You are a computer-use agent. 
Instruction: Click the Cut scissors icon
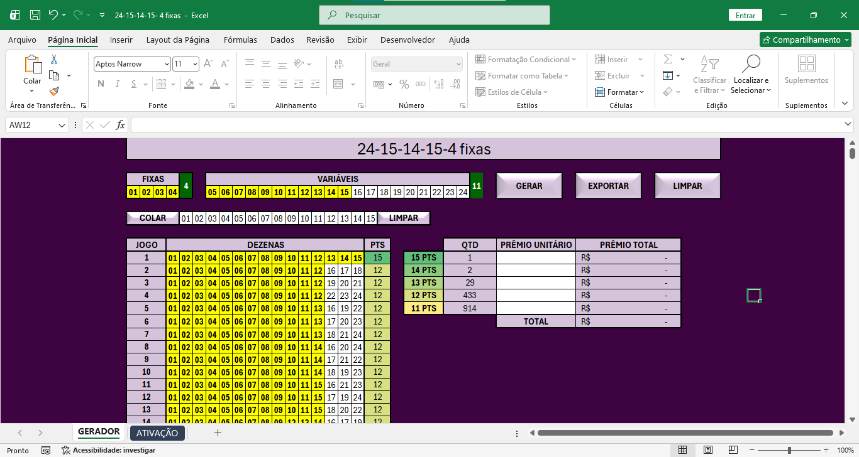[x=54, y=60]
